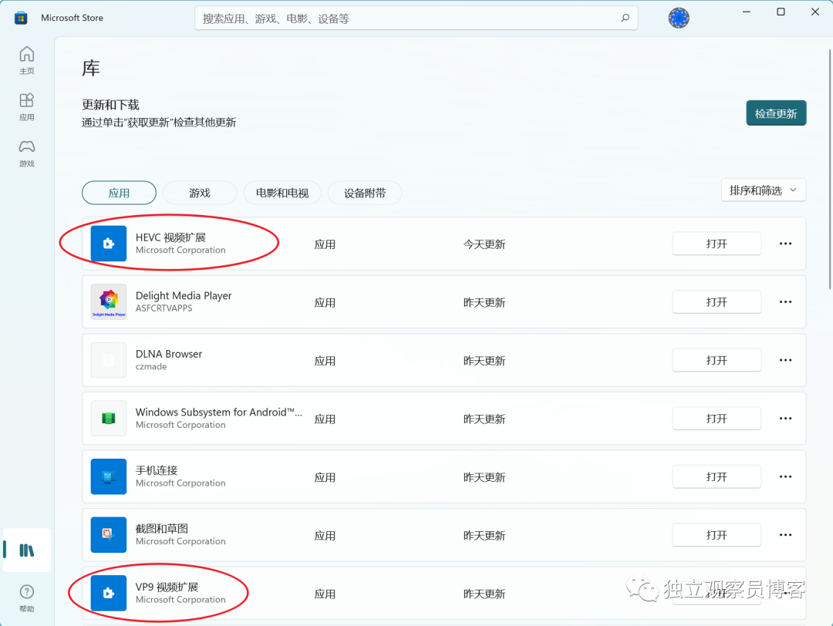Click the search magnifier icon
The height and width of the screenshot is (626, 833).
click(x=626, y=18)
